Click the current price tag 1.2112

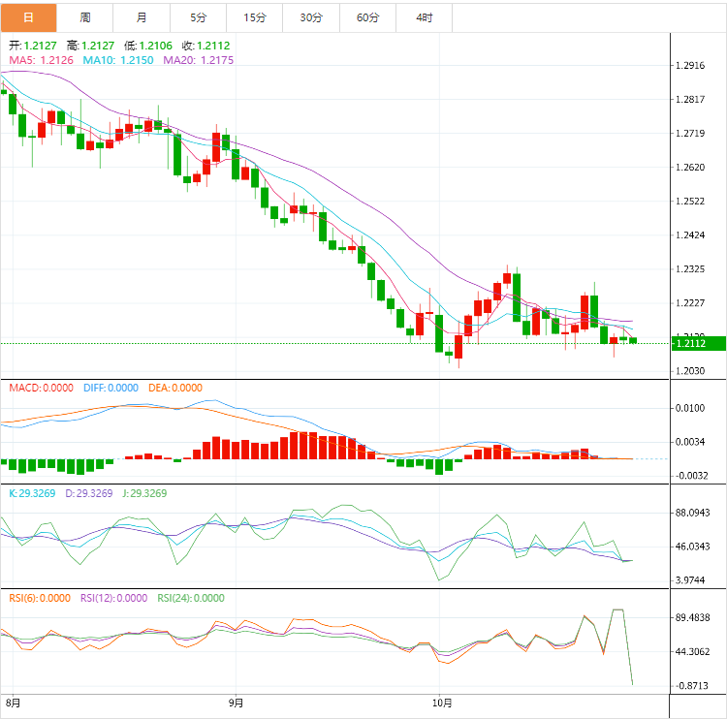pos(690,343)
